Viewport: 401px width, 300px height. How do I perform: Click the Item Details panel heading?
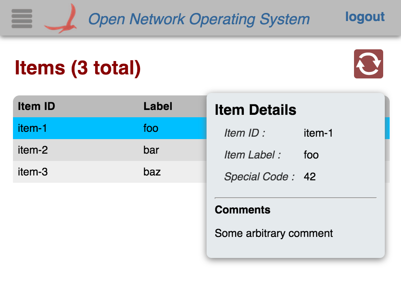point(255,110)
